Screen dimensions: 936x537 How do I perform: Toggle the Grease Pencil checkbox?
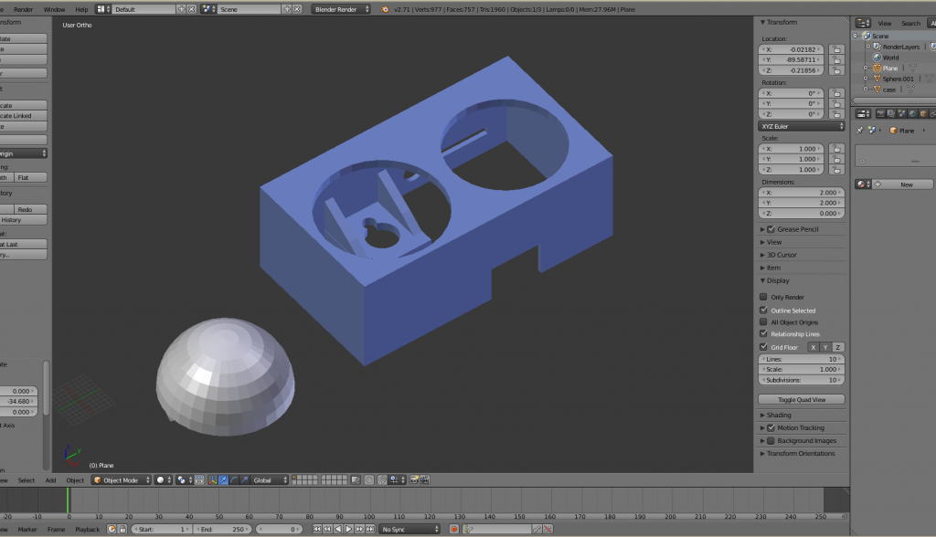tap(771, 229)
